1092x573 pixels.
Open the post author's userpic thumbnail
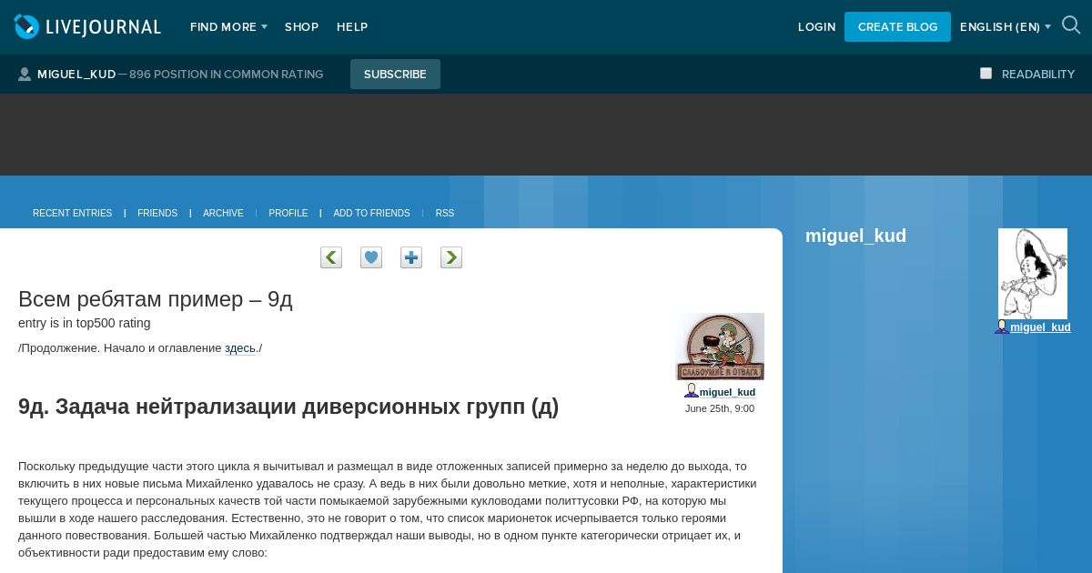point(720,347)
